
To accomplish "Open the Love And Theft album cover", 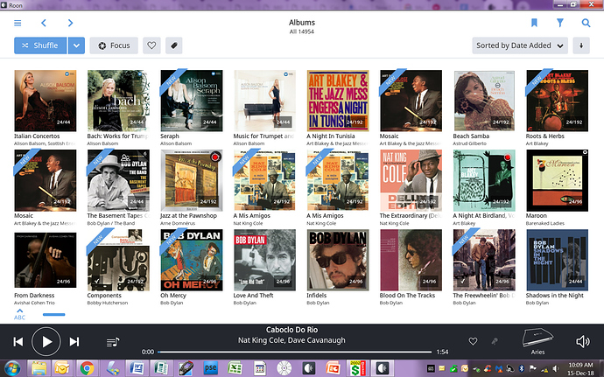I will [x=264, y=260].
